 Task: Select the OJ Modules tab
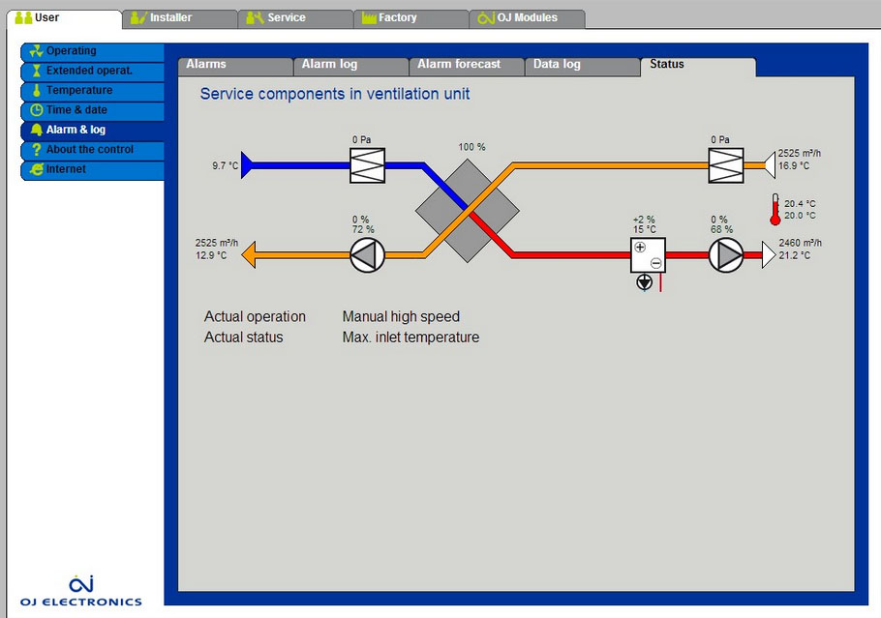[x=527, y=18]
